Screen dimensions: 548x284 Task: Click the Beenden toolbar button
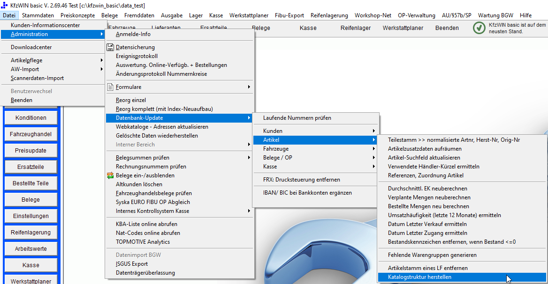tap(447, 28)
